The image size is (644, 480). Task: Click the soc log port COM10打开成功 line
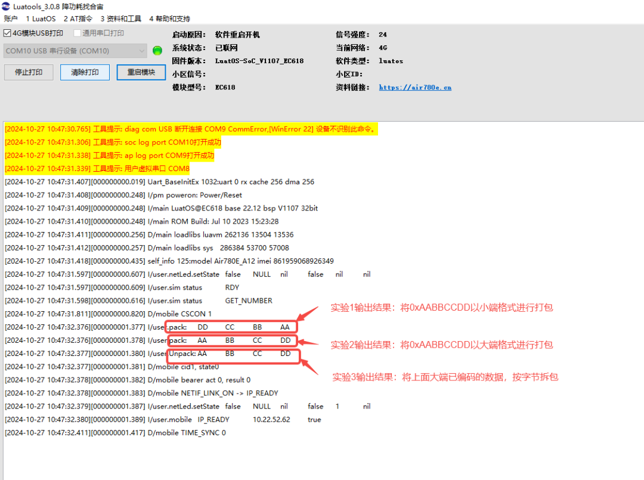click(113, 142)
